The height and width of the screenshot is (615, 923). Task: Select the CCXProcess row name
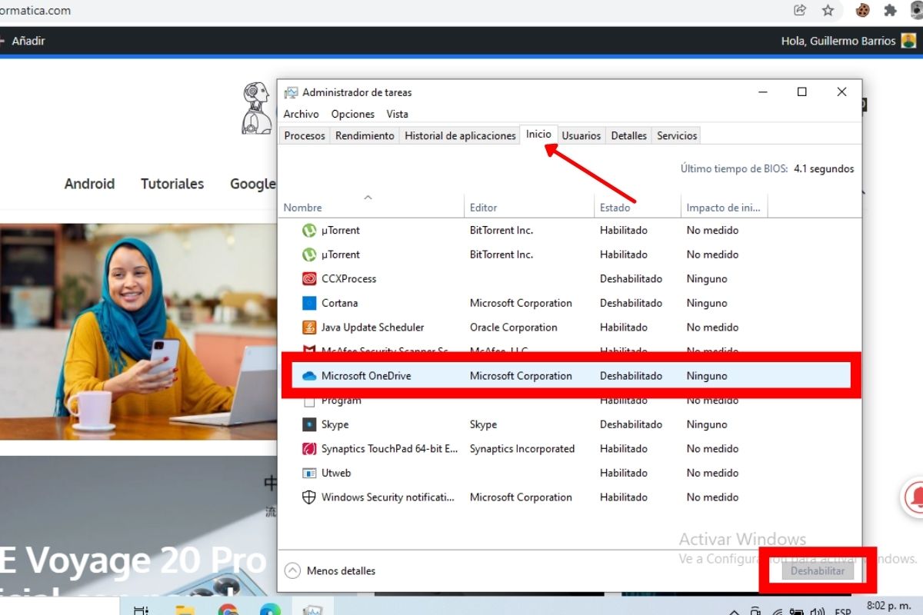tap(348, 279)
